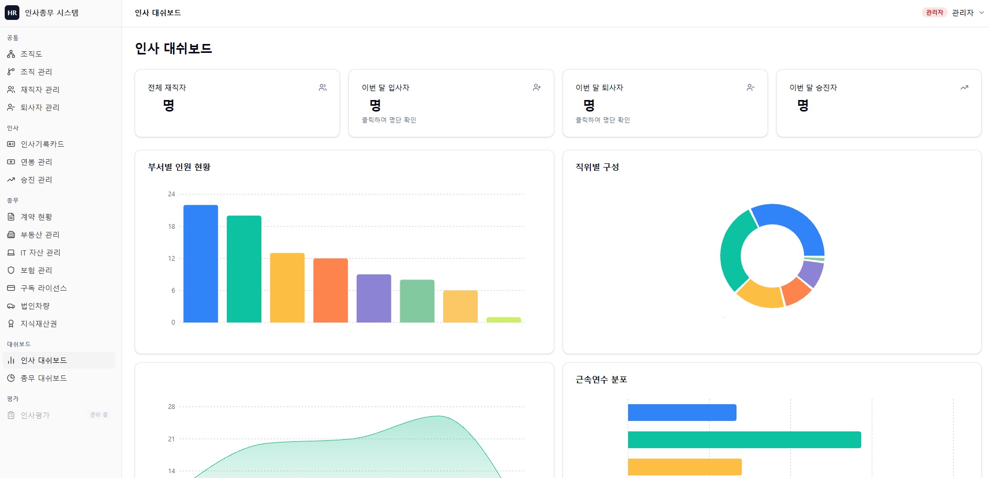
Task: Click the yellow segment of the 직위별 구성 donut
Action: tap(761, 296)
